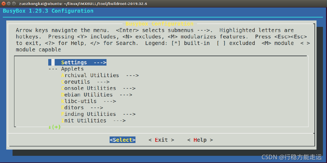Activate the Select button
The width and height of the screenshot is (327, 163).
point(123,140)
